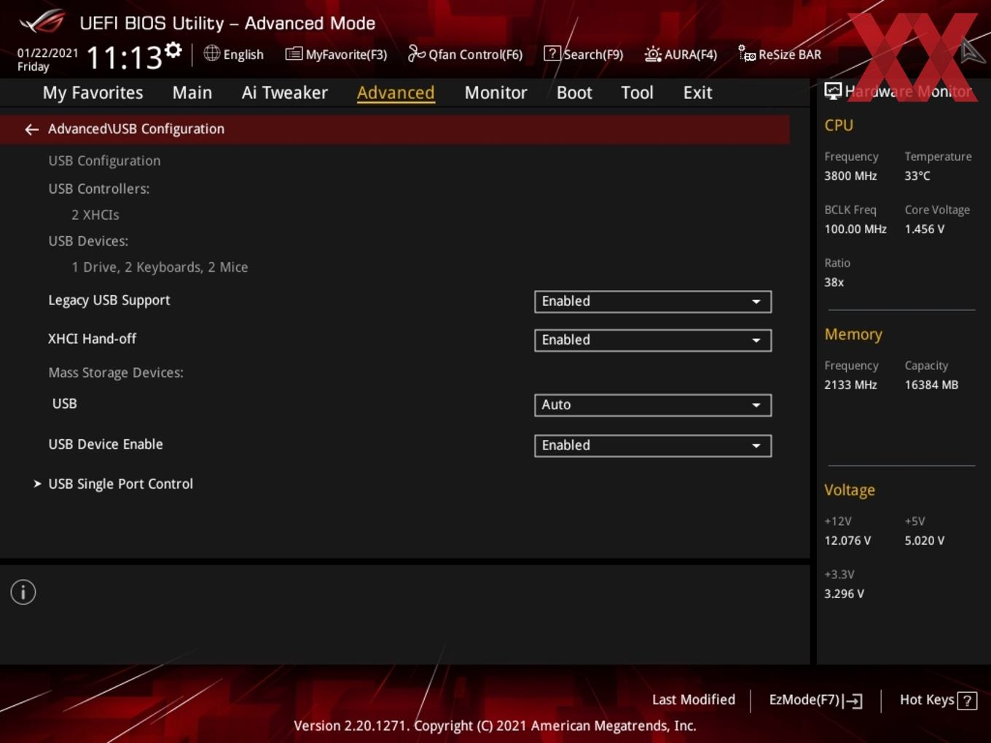Viewport: 991px width, 743px height.
Task: Click the XHCI Hand-off label
Action: pos(92,339)
